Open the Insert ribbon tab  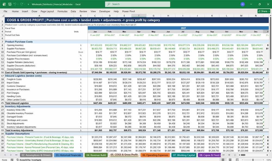tap(25, 11)
